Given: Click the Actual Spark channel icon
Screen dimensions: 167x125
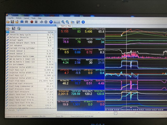Looking at the screenshot, I should (x=8, y=40).
